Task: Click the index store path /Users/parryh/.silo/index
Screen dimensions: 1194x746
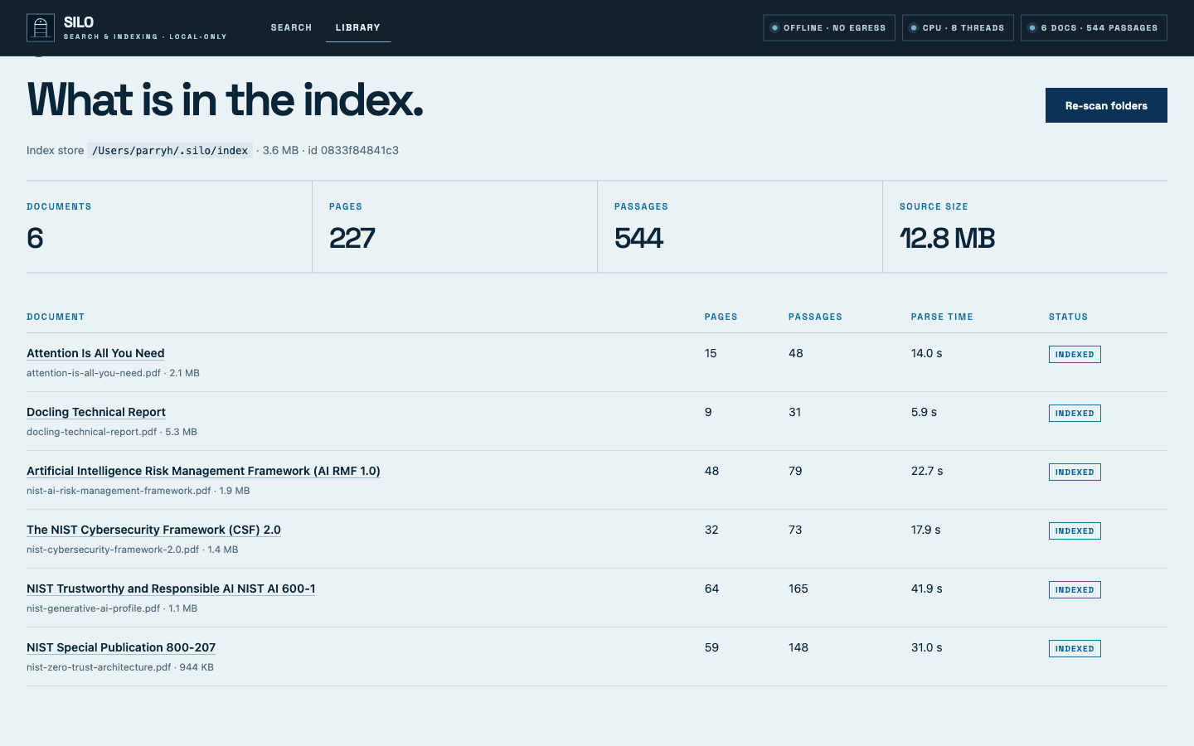Action: (x=170, y=150)
